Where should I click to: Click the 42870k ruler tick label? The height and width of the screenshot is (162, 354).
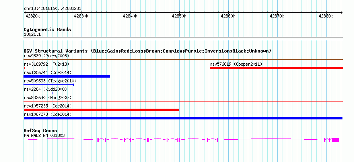click(277, 16)
